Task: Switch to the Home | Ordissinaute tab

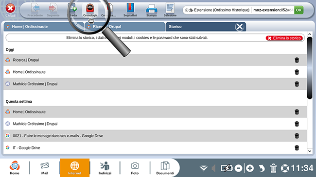Action: [44, 27]
